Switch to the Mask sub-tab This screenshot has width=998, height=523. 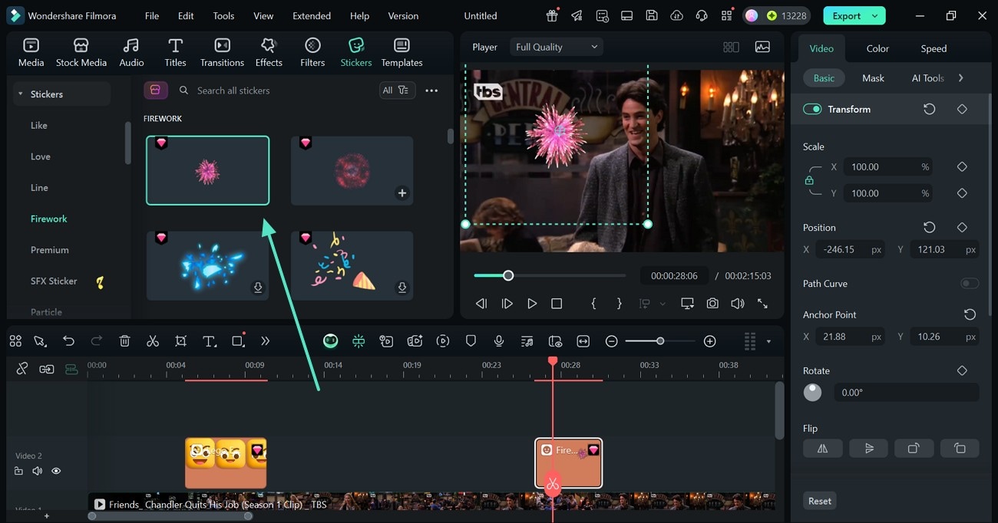coord(873,78)
